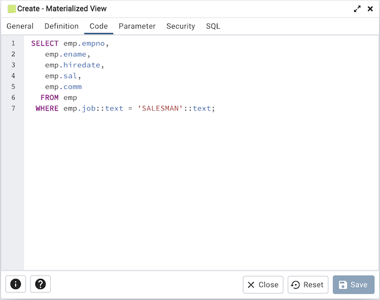
Task: Close dialog using the X icon
Action: point(370,9)
